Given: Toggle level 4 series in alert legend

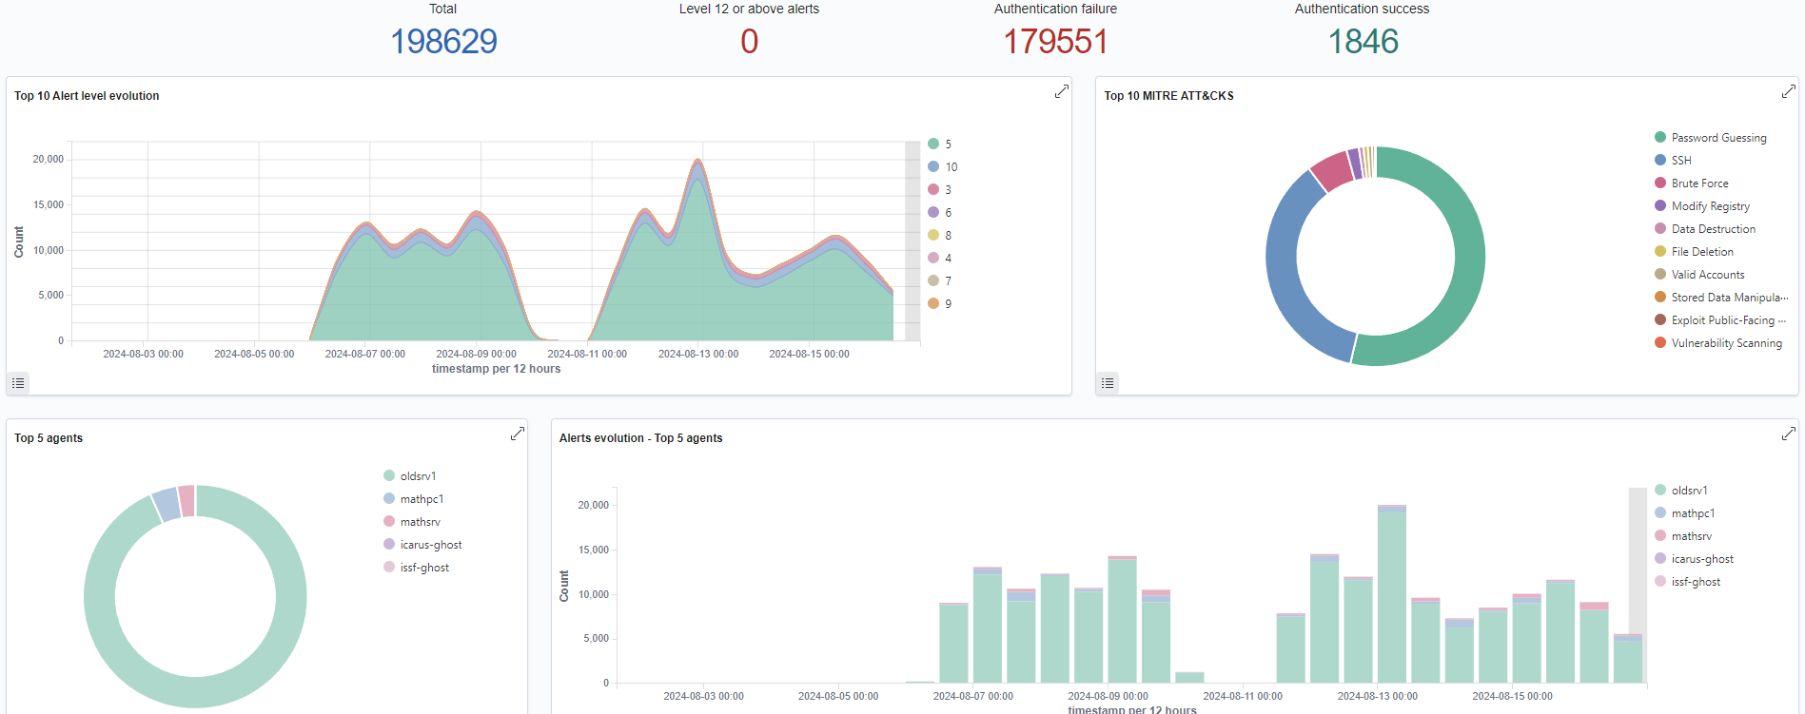Looking at the screenshot, I should pos(940,259).
